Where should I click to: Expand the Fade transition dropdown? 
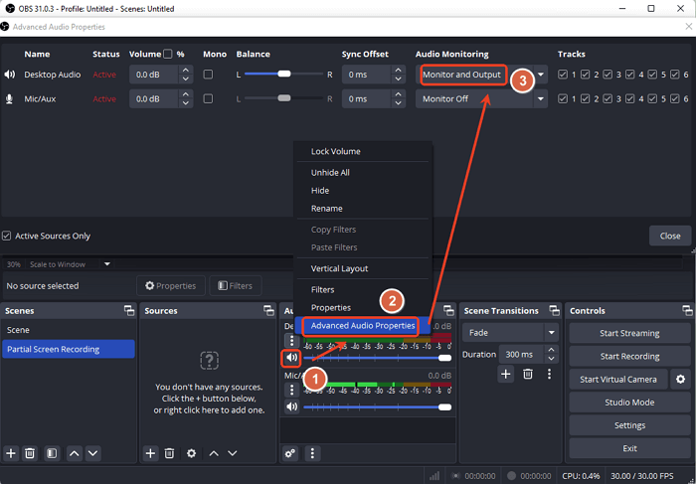pyautogui.click(x=551, y=333)
